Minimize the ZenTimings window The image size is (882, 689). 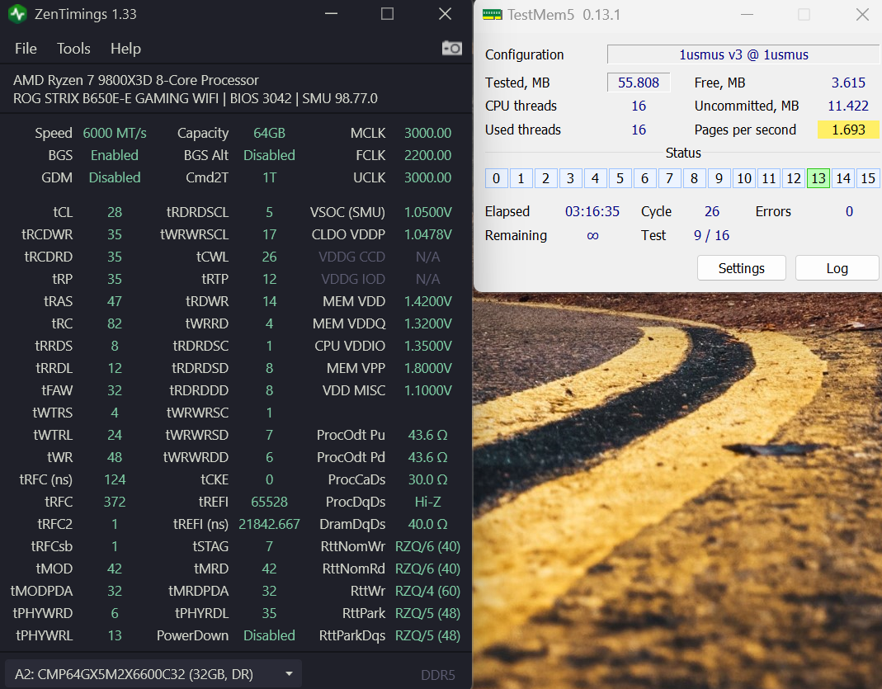pos(332,14)
